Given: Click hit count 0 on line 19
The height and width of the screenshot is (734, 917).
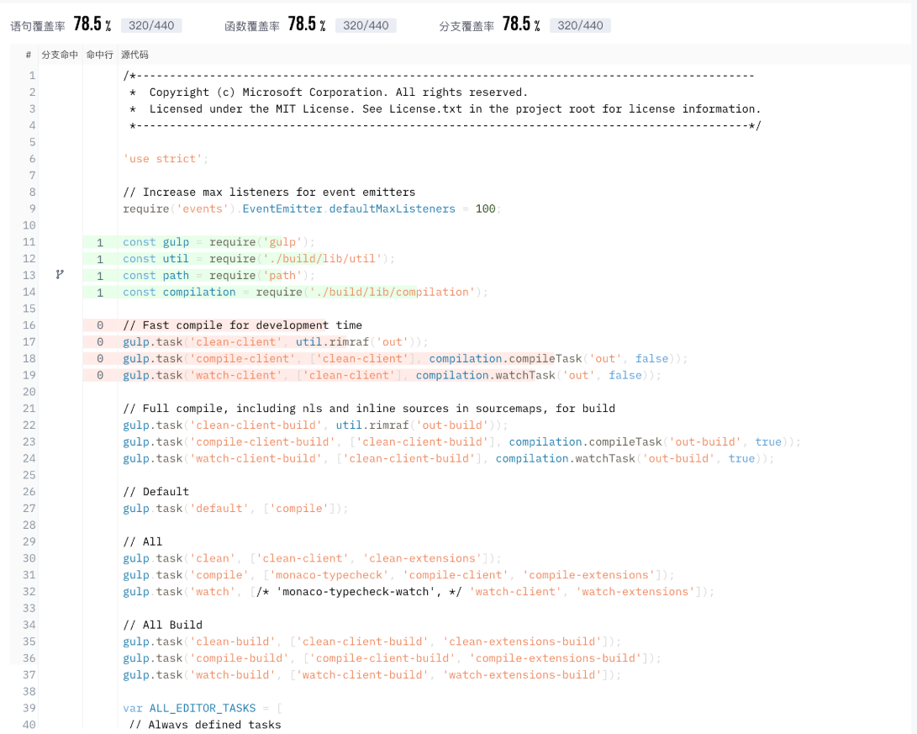Looking at the screenshot, I should (x=100, y=376).
